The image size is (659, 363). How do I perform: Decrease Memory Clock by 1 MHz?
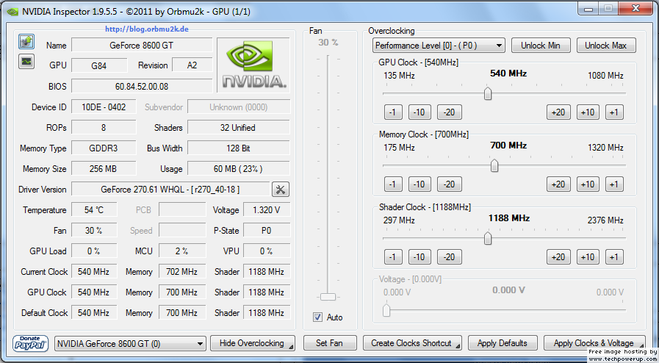coord(393,184)
